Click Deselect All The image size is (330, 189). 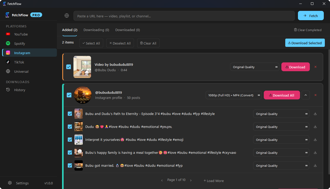click(x=120, y=43)
